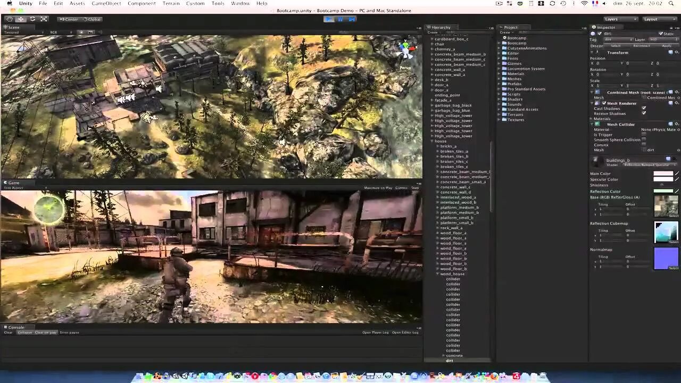This screenshot has height=383, width=681.
Task: Click the Shaders folder icon in Project
Action: pos(504,99)
